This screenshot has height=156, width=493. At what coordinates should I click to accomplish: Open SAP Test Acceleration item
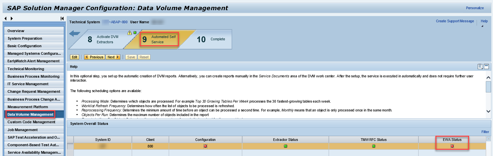pyautogui.click(x=34, y=137)
